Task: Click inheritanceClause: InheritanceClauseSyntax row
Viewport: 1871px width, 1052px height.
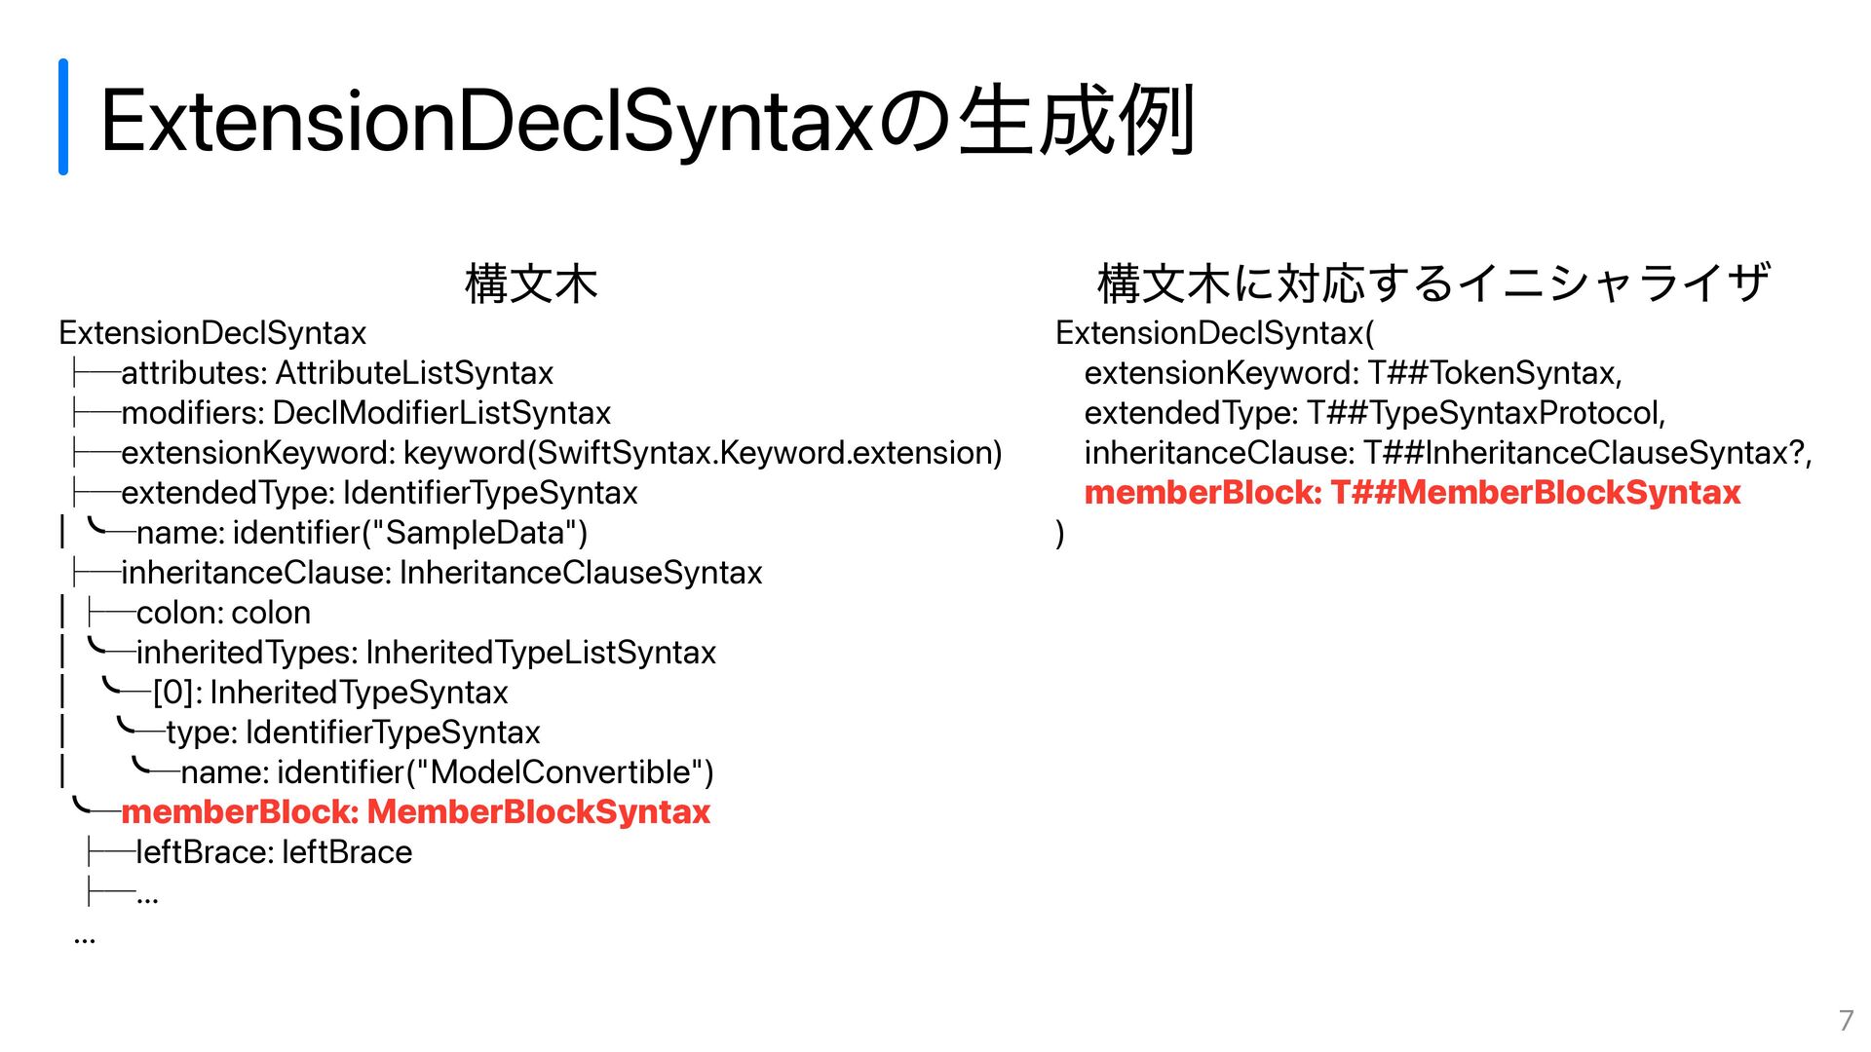Action: tap(441, 573)
